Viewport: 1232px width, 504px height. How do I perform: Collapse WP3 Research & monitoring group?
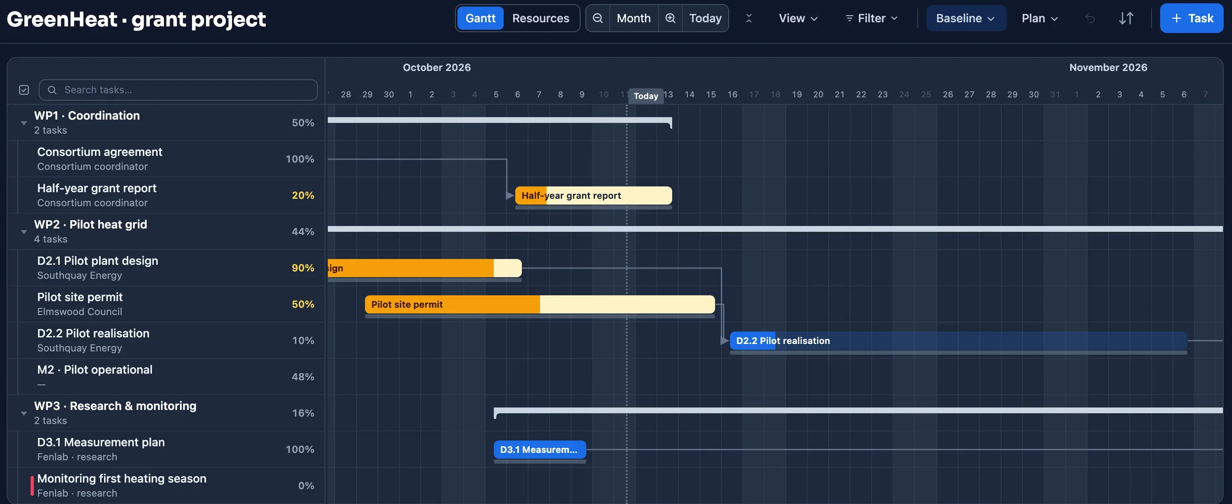pos(24,413)
